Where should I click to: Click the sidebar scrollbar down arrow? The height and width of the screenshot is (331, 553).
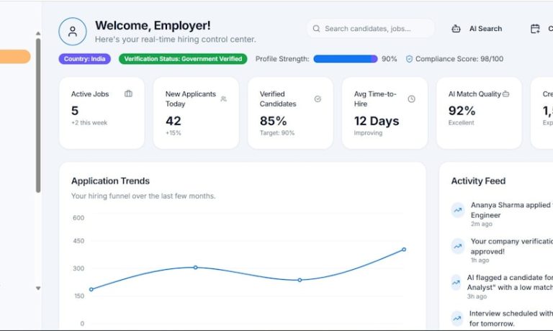[38, 289]
